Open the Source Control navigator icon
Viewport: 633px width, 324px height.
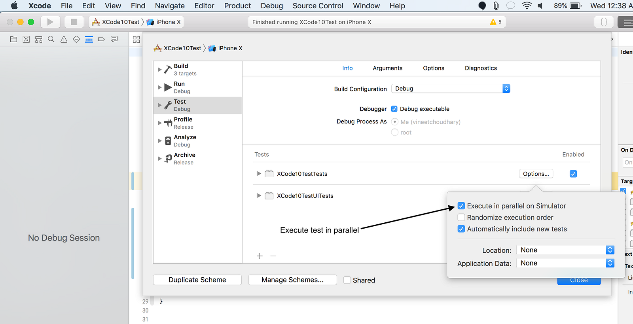pyautogui.click(x=26, y=39)
